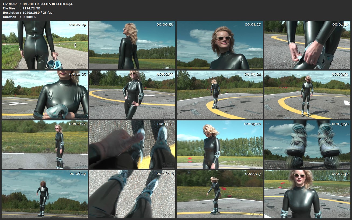Click the Resolution label
Viewport: 352px width, 220px height.
pyautogui.click(x=11, y=13)
